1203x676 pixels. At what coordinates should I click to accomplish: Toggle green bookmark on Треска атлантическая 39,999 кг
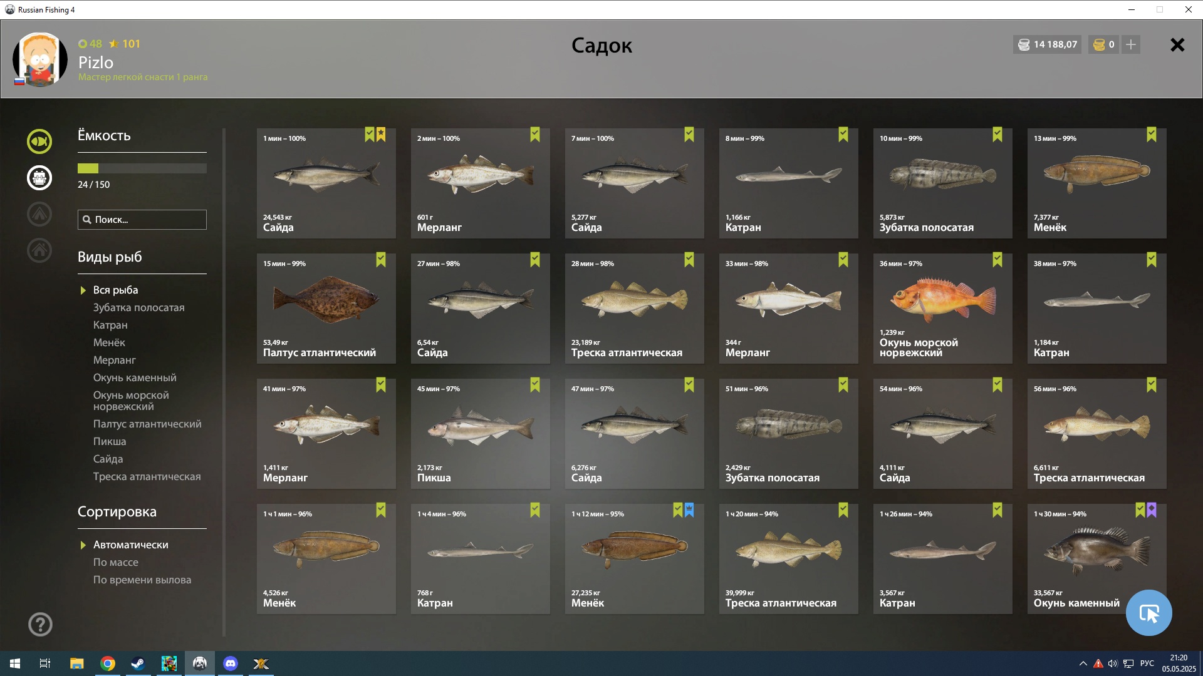click(x=843, y=510)
